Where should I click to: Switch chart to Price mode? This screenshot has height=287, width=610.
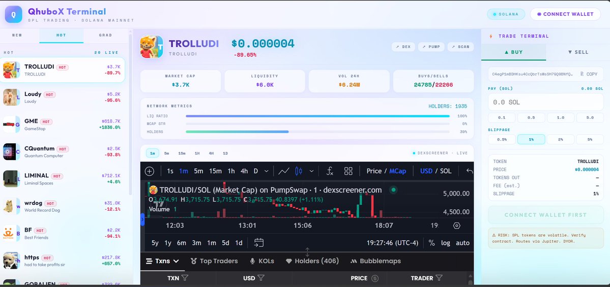coord(374,171)
